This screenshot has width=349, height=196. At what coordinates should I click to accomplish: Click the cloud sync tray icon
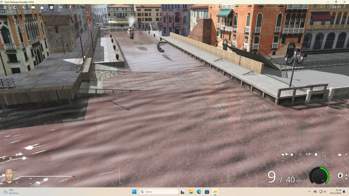coord(315,191)
